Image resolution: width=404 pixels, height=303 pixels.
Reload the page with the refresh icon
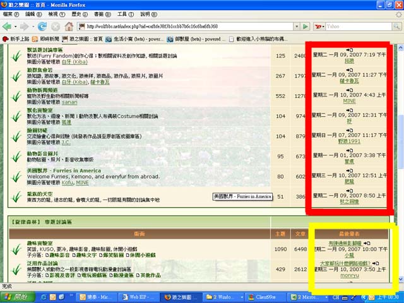pos(42,27)
